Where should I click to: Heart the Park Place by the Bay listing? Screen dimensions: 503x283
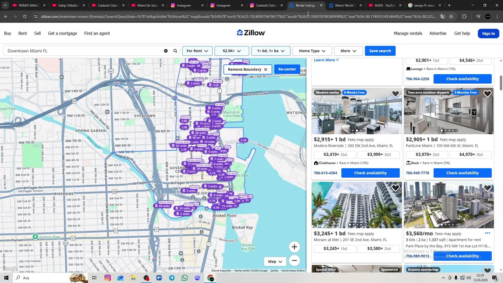[487, 188]
